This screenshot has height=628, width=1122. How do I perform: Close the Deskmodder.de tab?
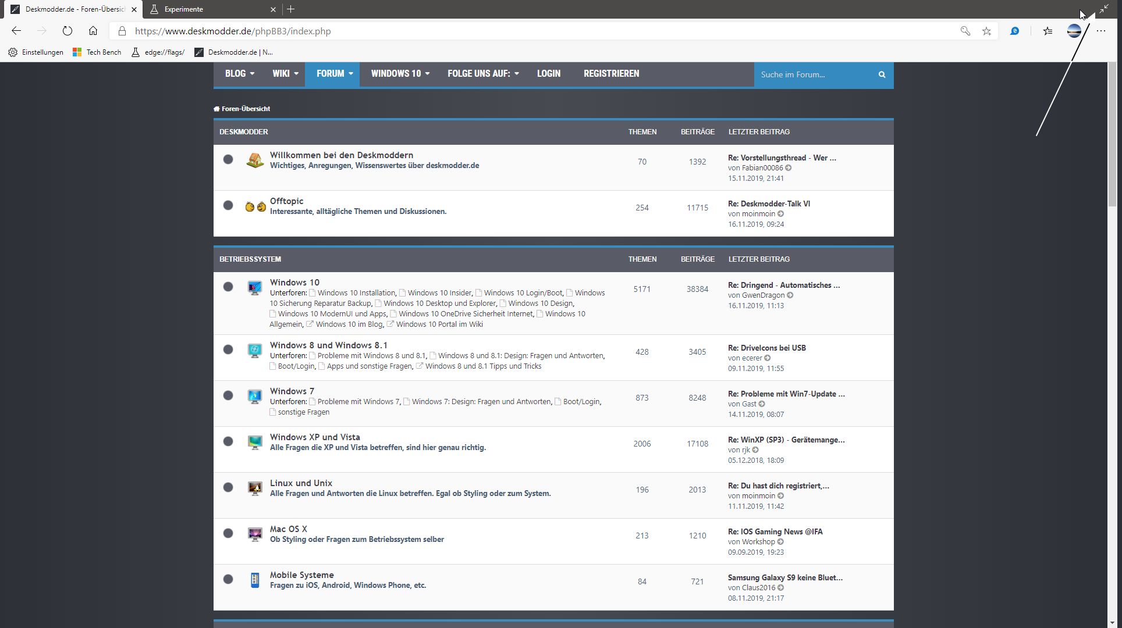click(x=134, y=9)
